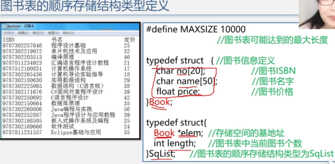Image resolution: width=335 pixels, height=164 pixels.
Task: Click ISBN 9787302198505 in the list
Action: click(x=22, y=121)
